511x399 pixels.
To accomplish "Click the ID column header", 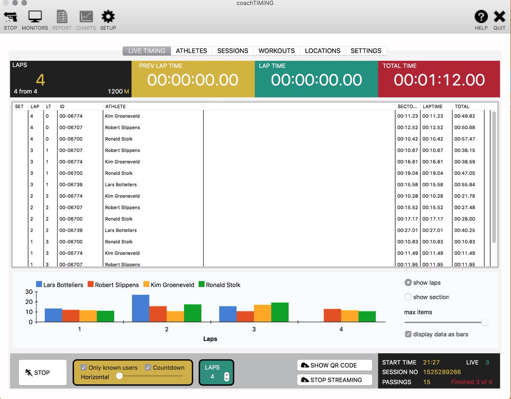I will click(x=80, y=107).
